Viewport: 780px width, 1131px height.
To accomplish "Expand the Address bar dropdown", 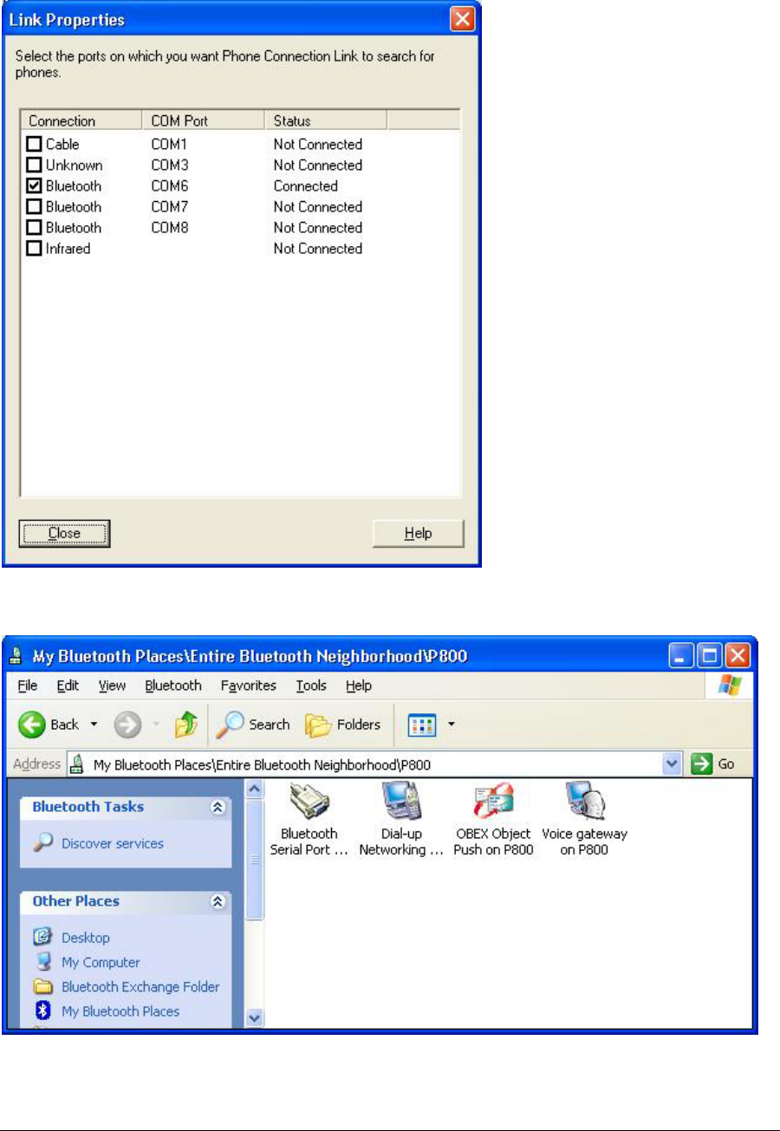I will click(x=673, y=764).
